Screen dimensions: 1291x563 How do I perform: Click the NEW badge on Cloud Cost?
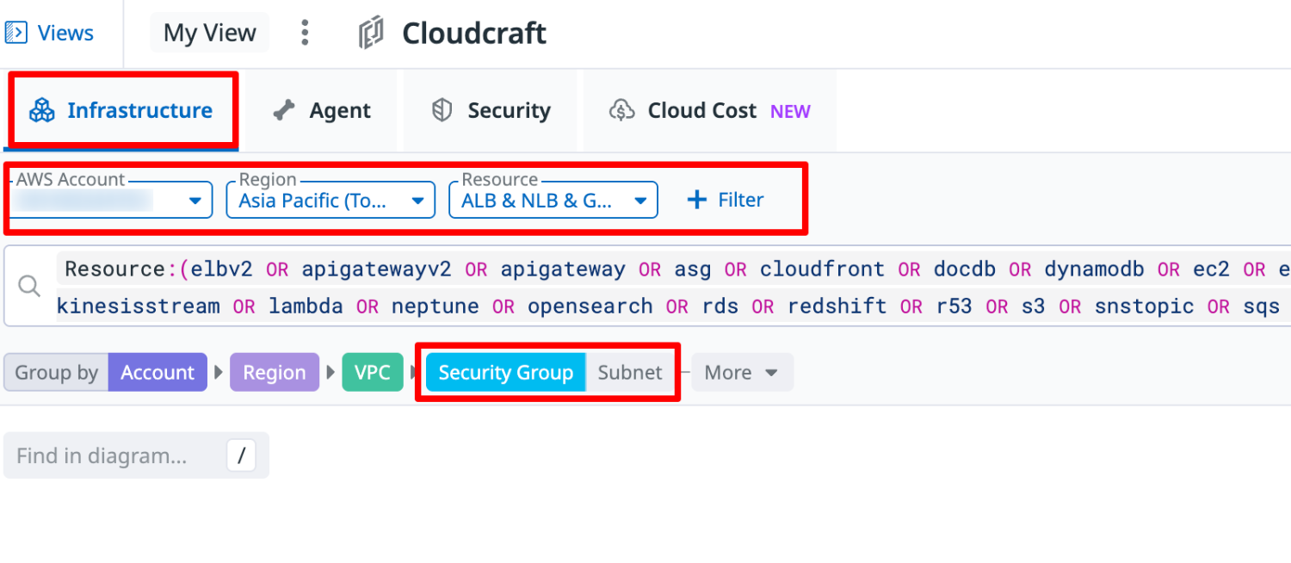tap(790, 111)
